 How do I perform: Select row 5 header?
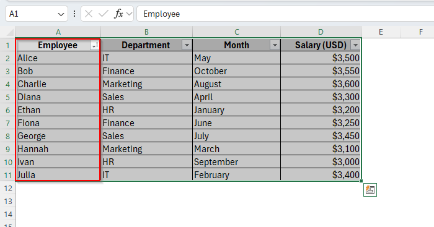point(7,97)
